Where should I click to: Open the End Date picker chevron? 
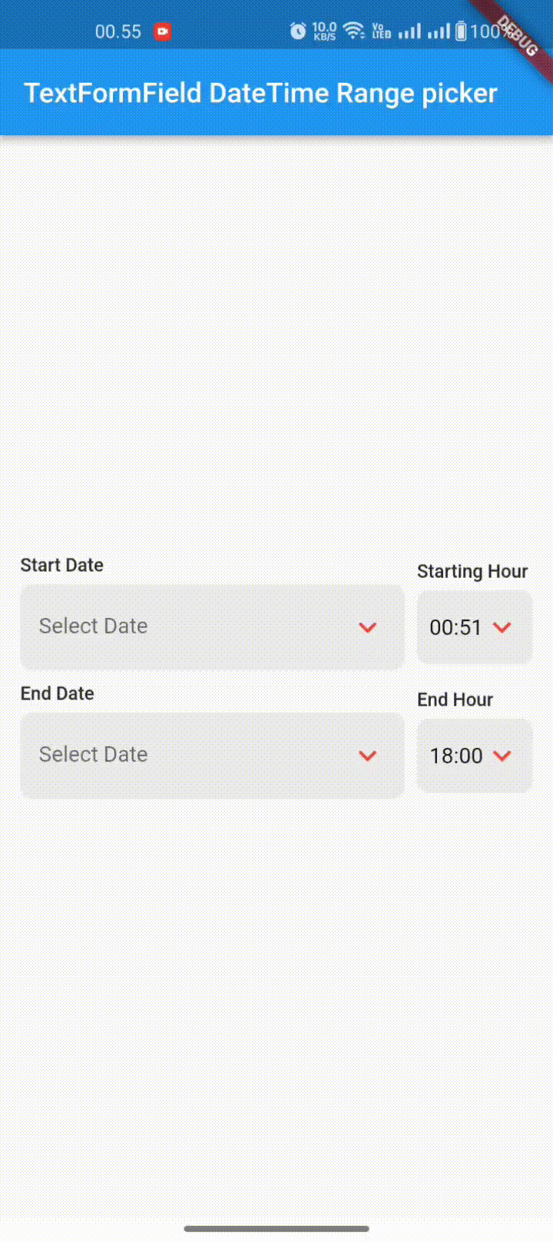tap(368, 755)
